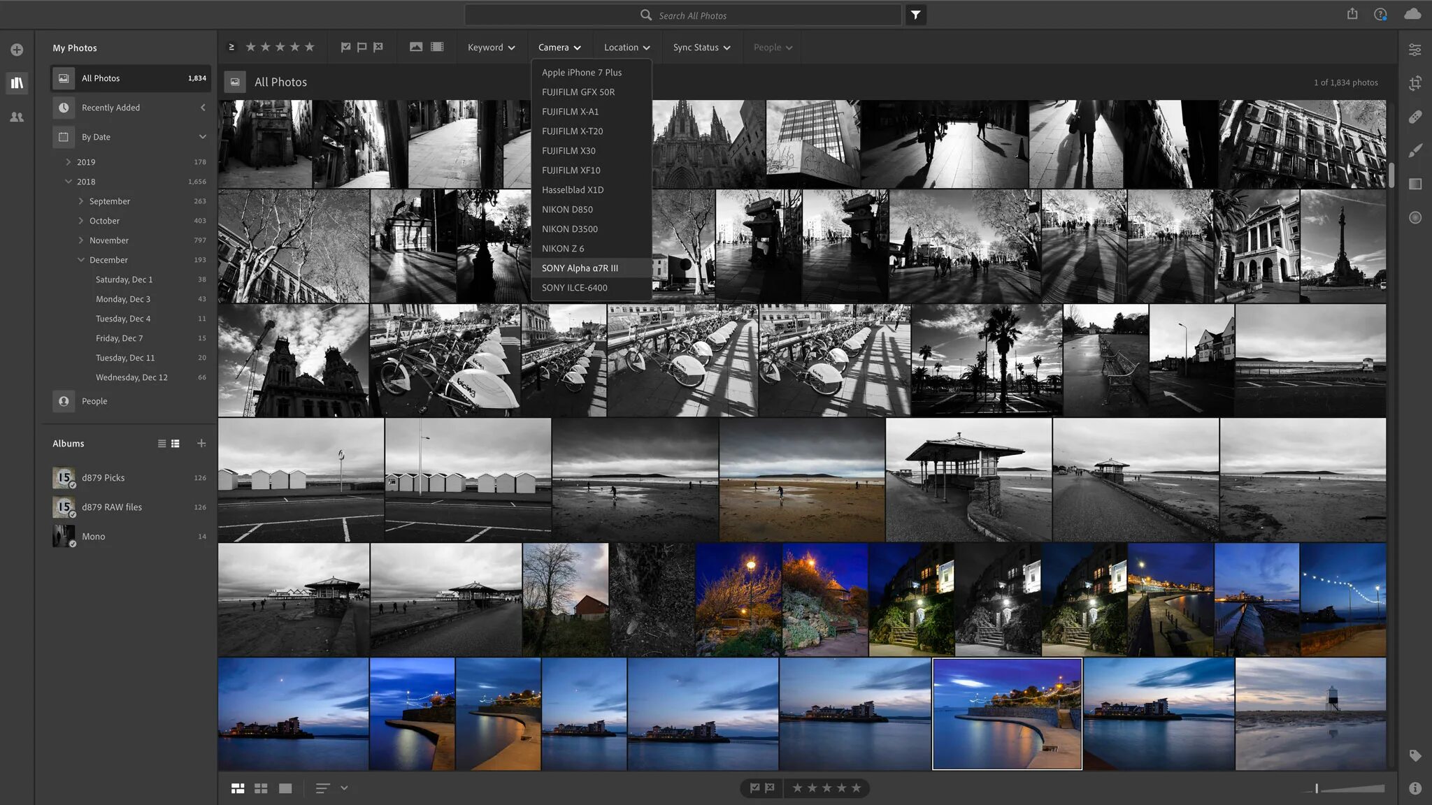Adjust the thumbnail size slider

pyautogui.click(x=1317, y=788)
